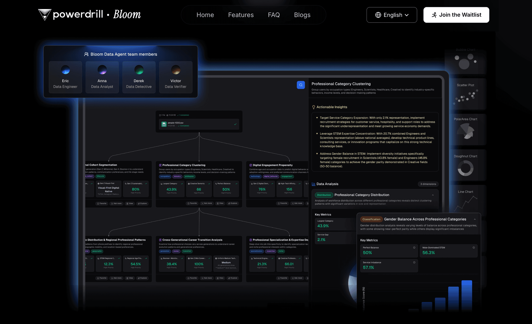The image size is (532, 324).
Task: Click the blue search icon button
Action: [x=301, y=85]
